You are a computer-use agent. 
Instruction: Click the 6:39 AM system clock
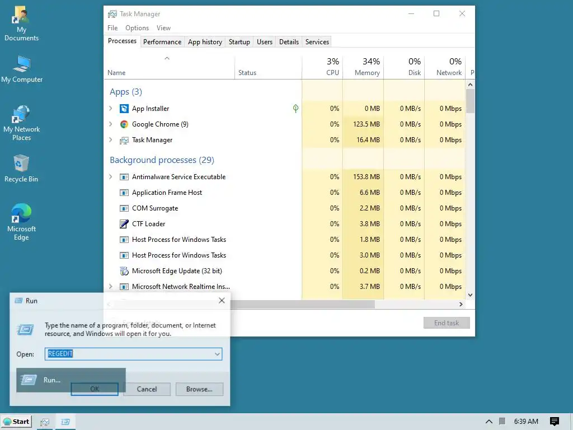526,422
